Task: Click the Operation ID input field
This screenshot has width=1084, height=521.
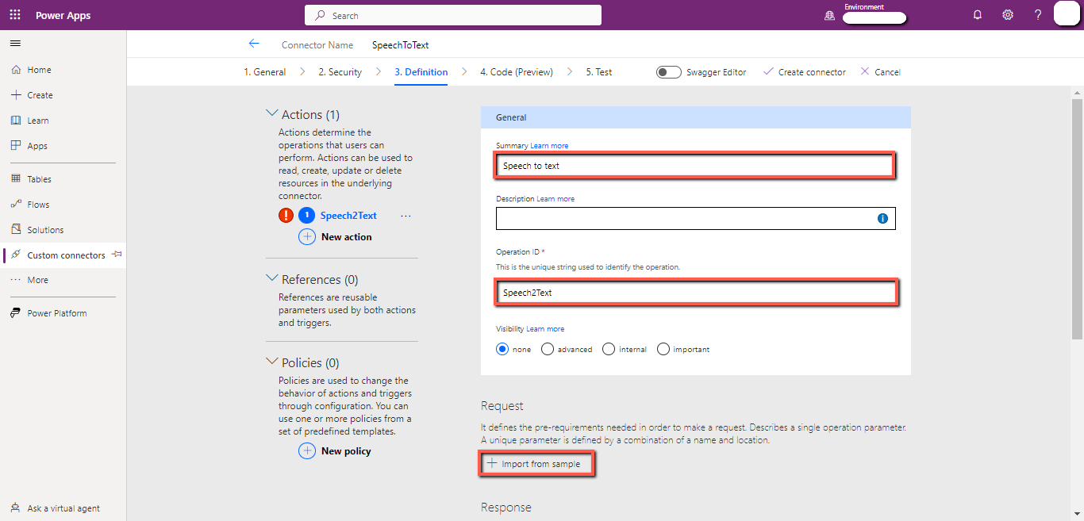Action: pyautogui.click(x=697, y=293)
